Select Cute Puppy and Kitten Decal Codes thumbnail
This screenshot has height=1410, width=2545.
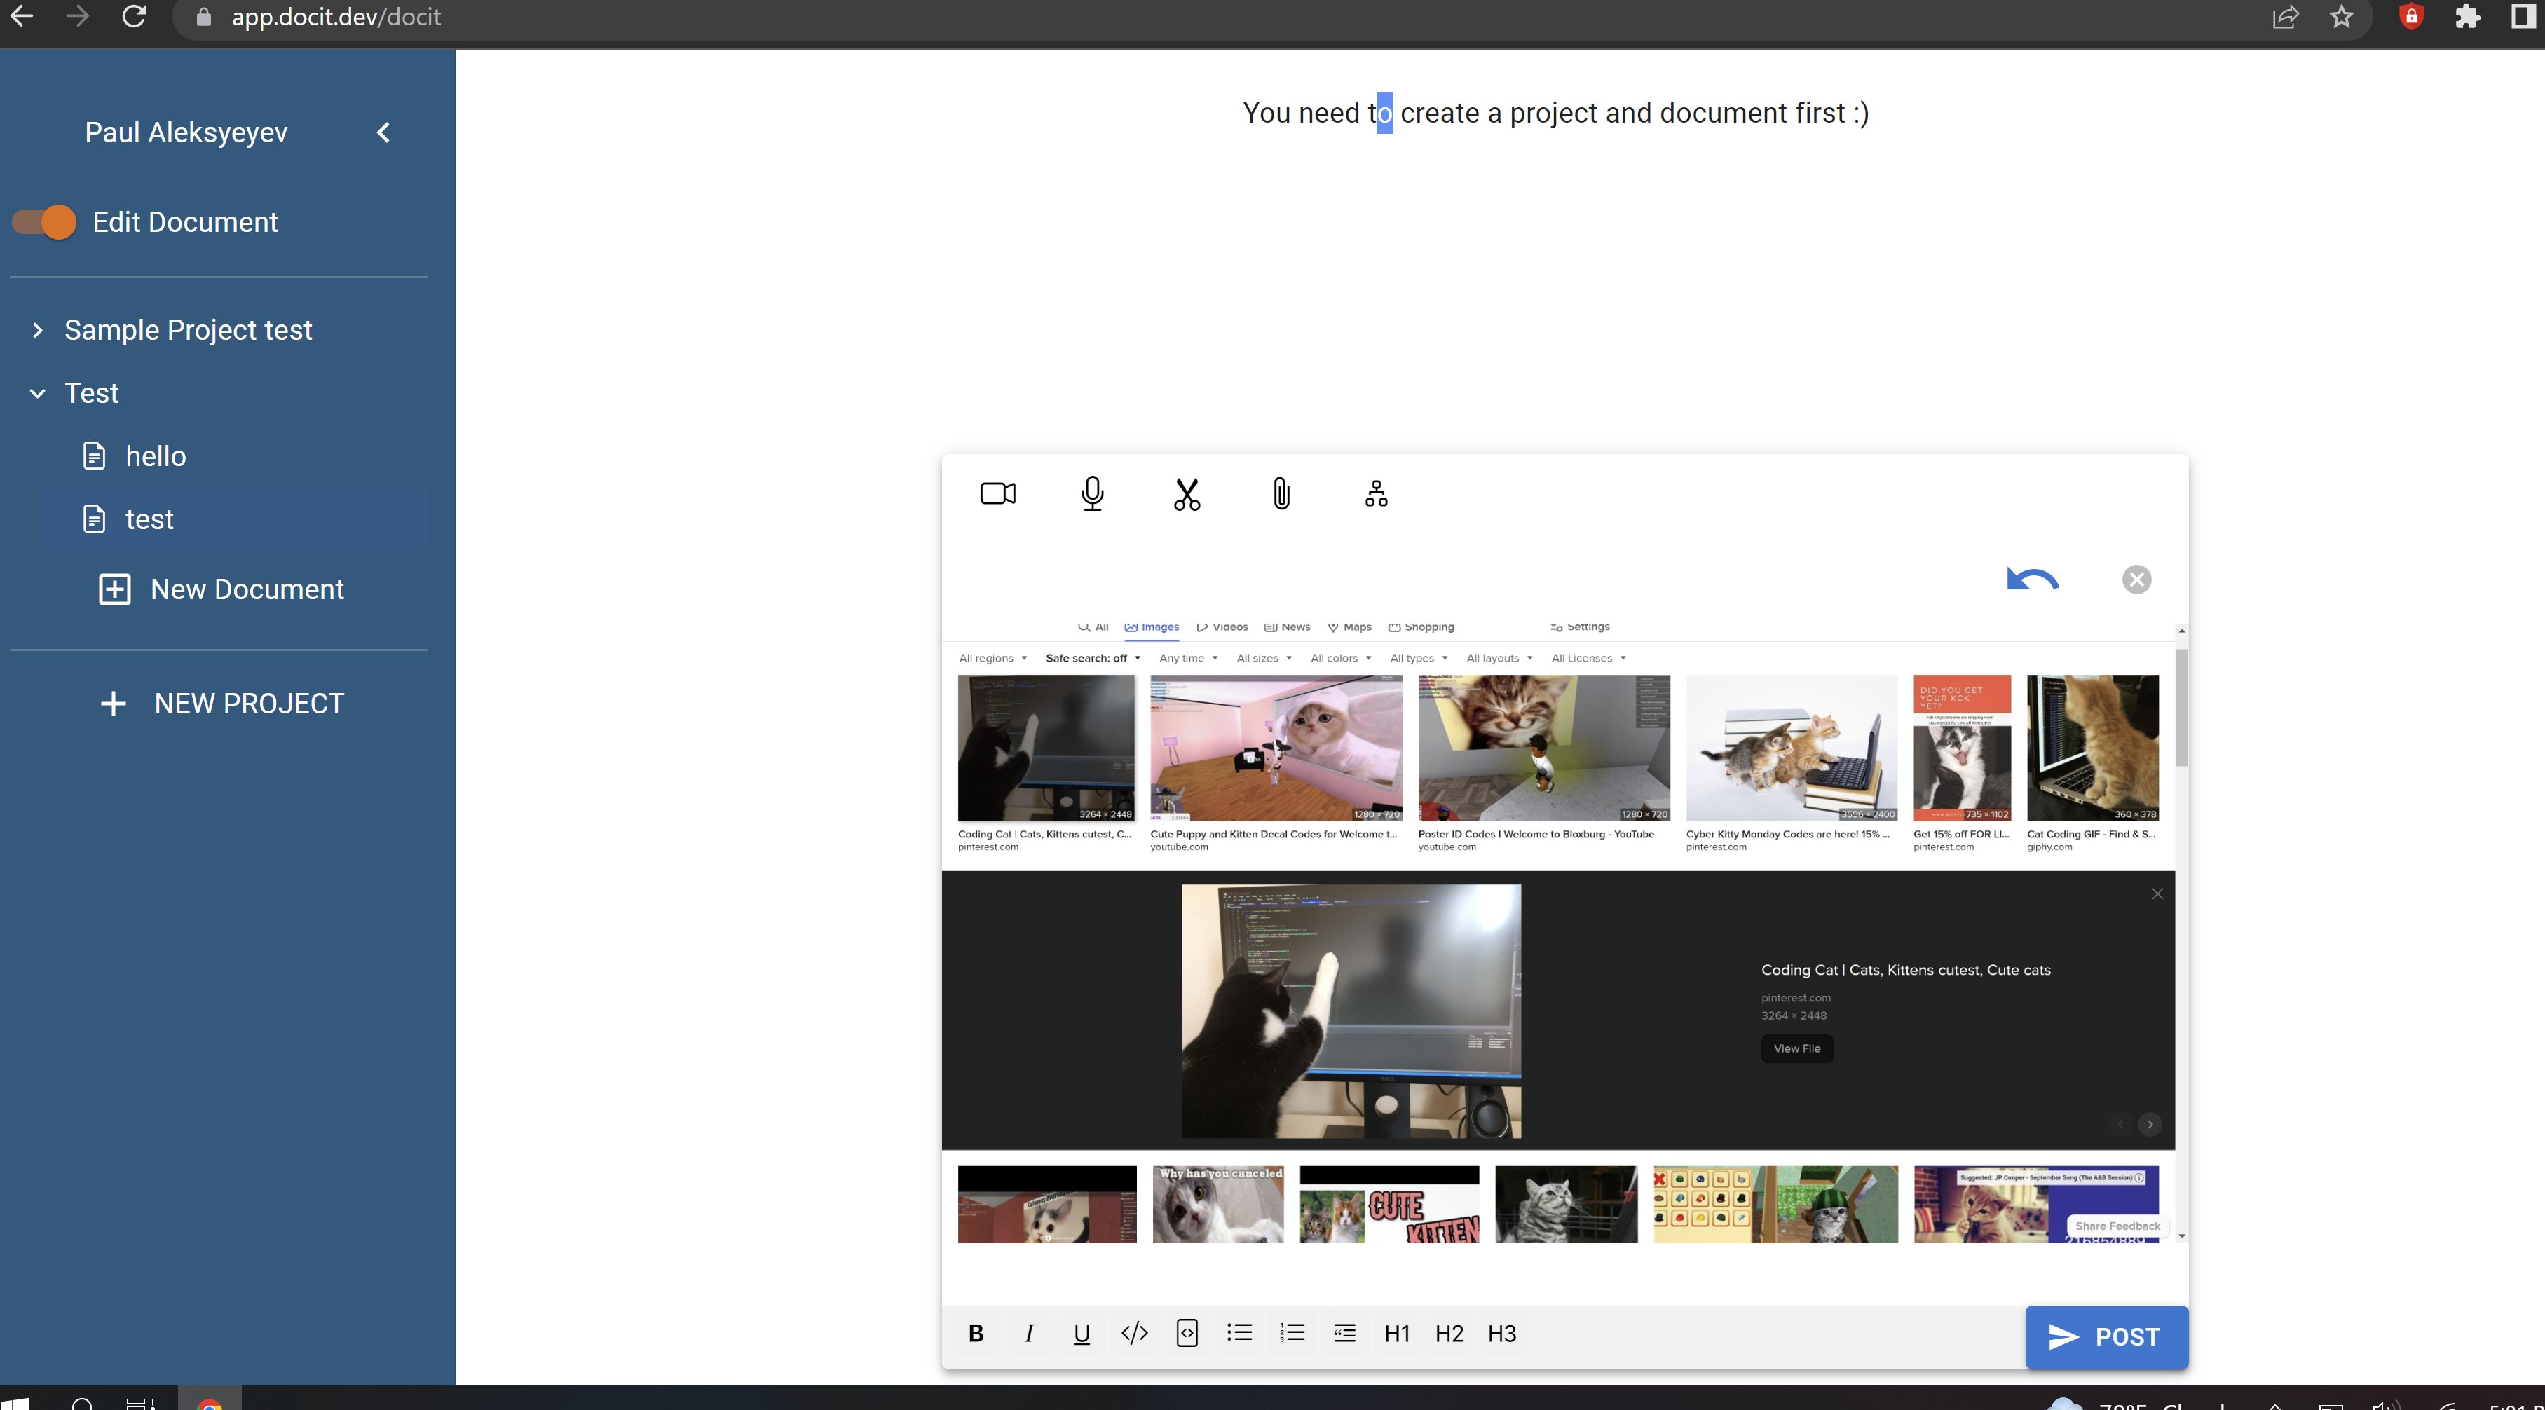(1276, 748)
